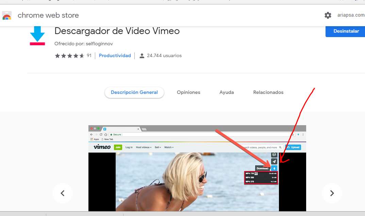Open the Productividad category link
Screen dimensions: 365x216
pos(115,56)
